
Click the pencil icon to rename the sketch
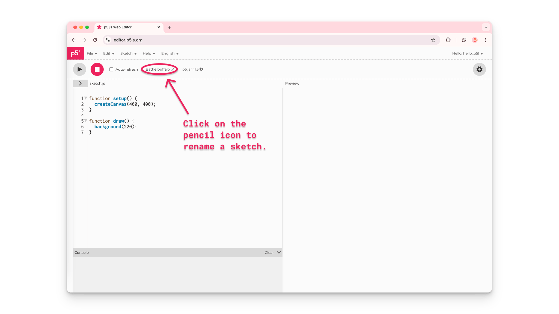pyautogui.click(x=173, y=69)
